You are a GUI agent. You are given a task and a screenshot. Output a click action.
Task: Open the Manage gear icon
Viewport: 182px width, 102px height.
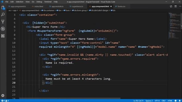click(x=3, y=95)
